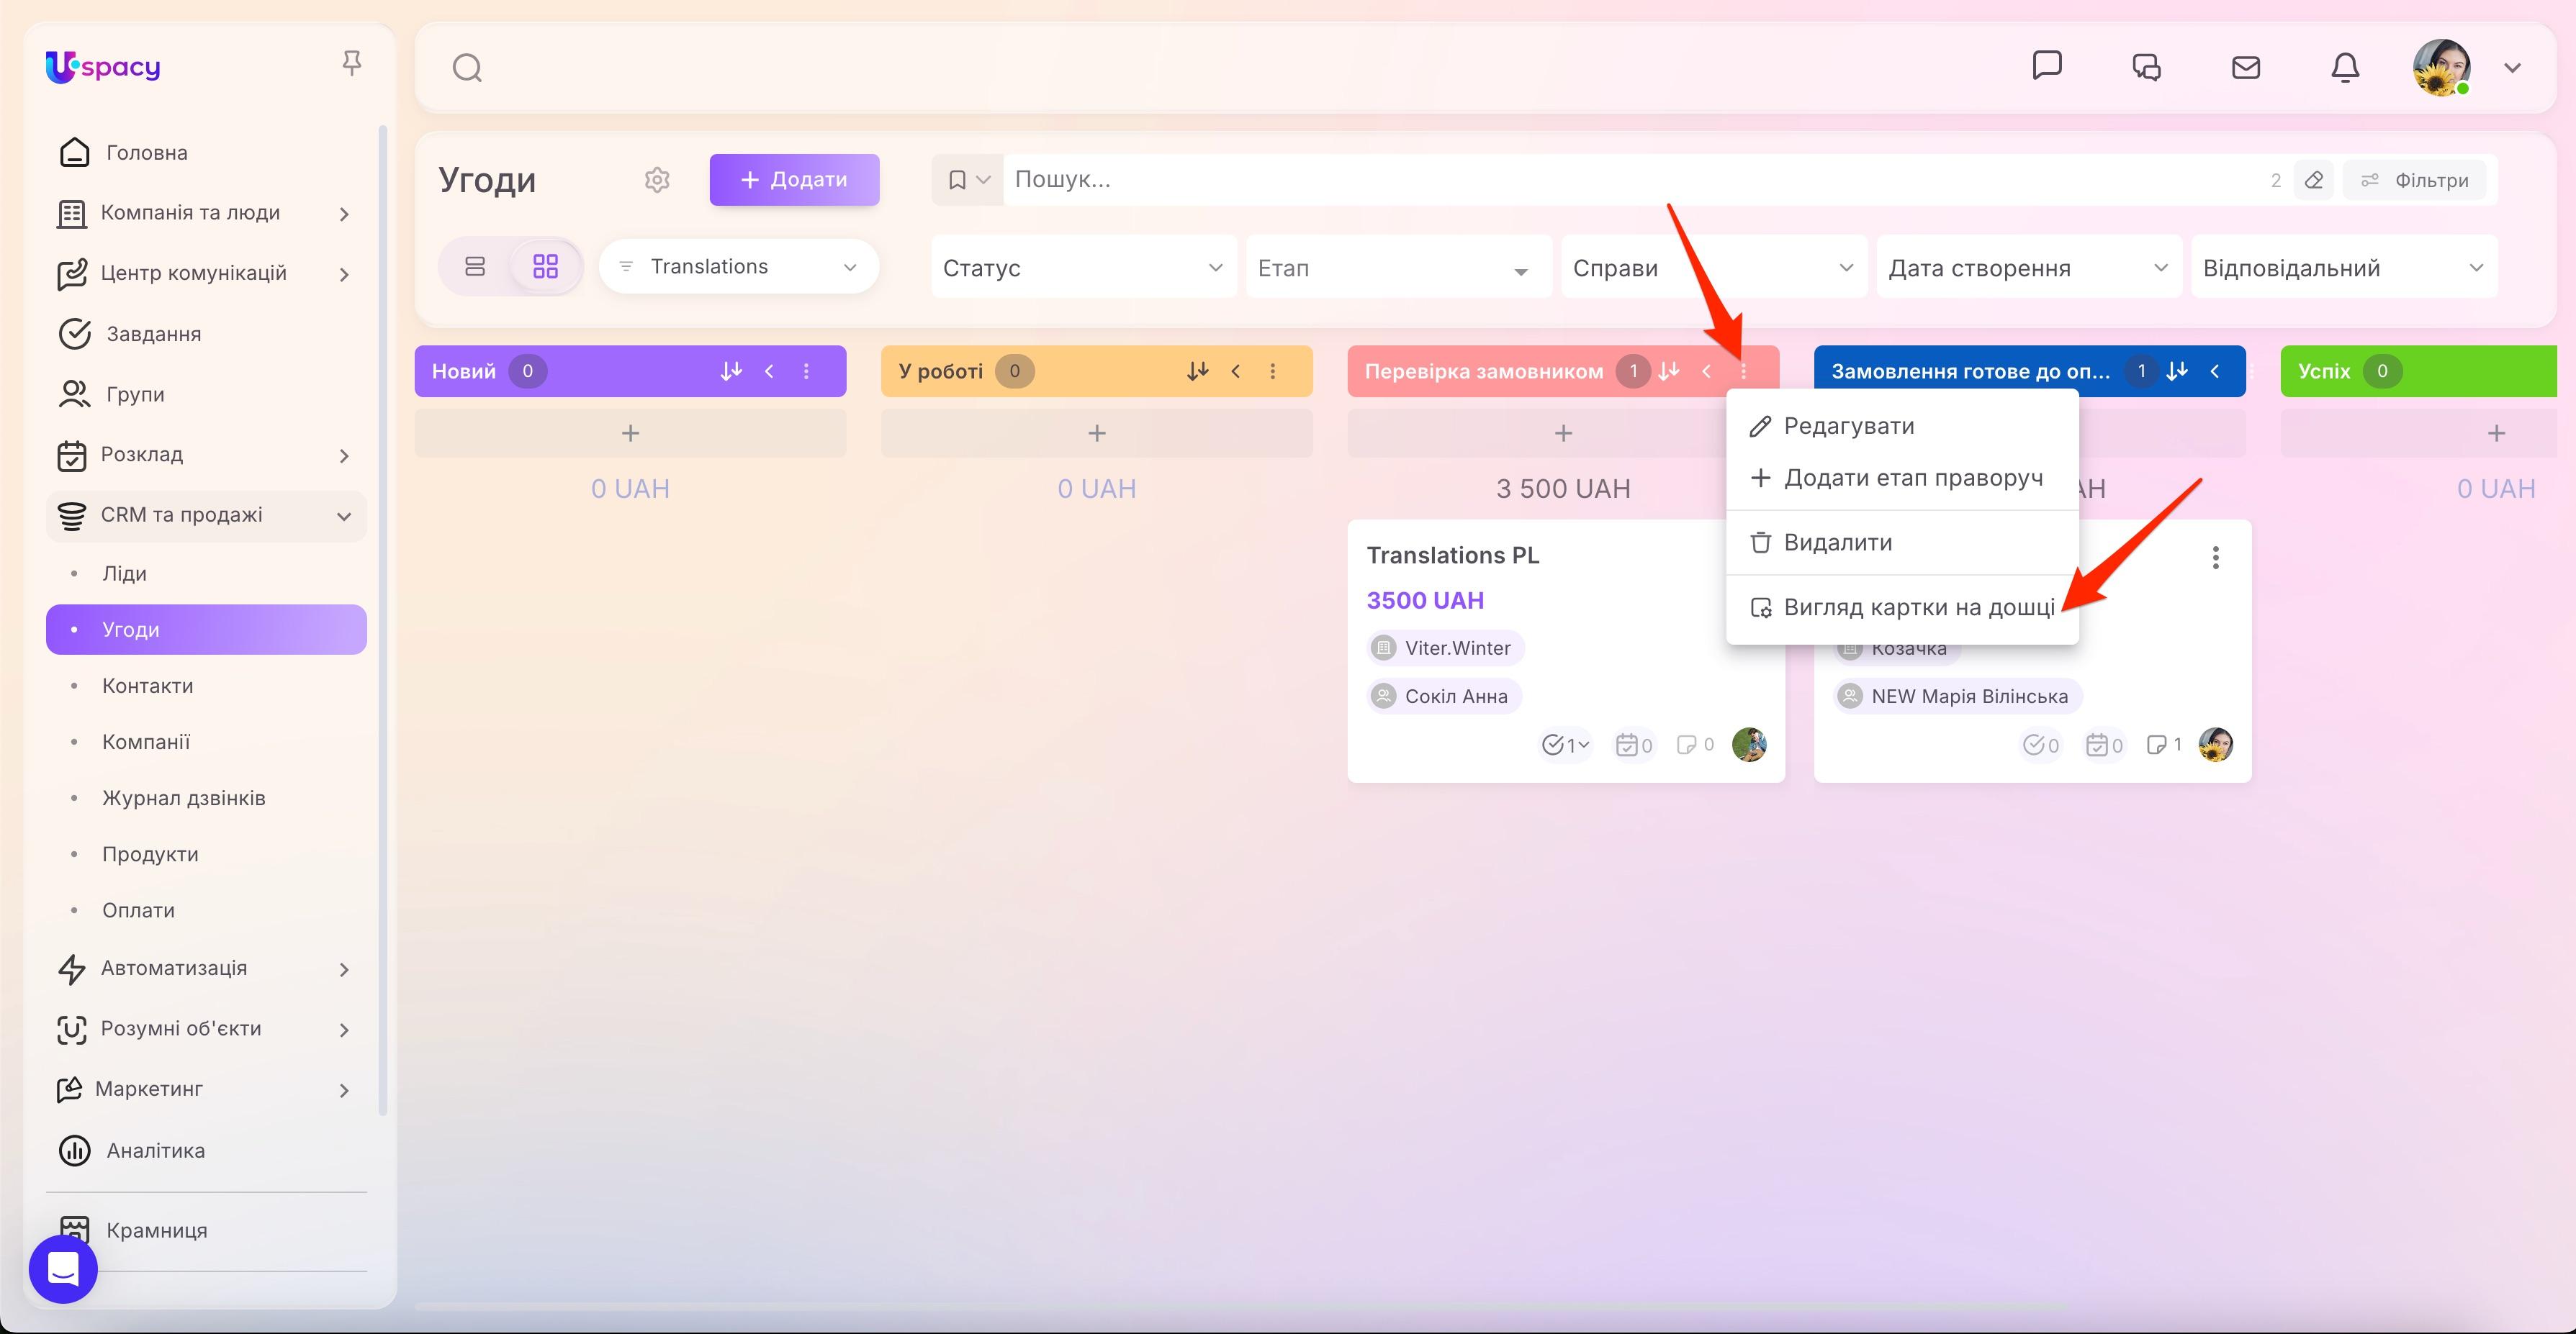This screenshot has height=1334, width=2576.
Task: Collapse the Новий column
Action: click(x=769, y=371)
